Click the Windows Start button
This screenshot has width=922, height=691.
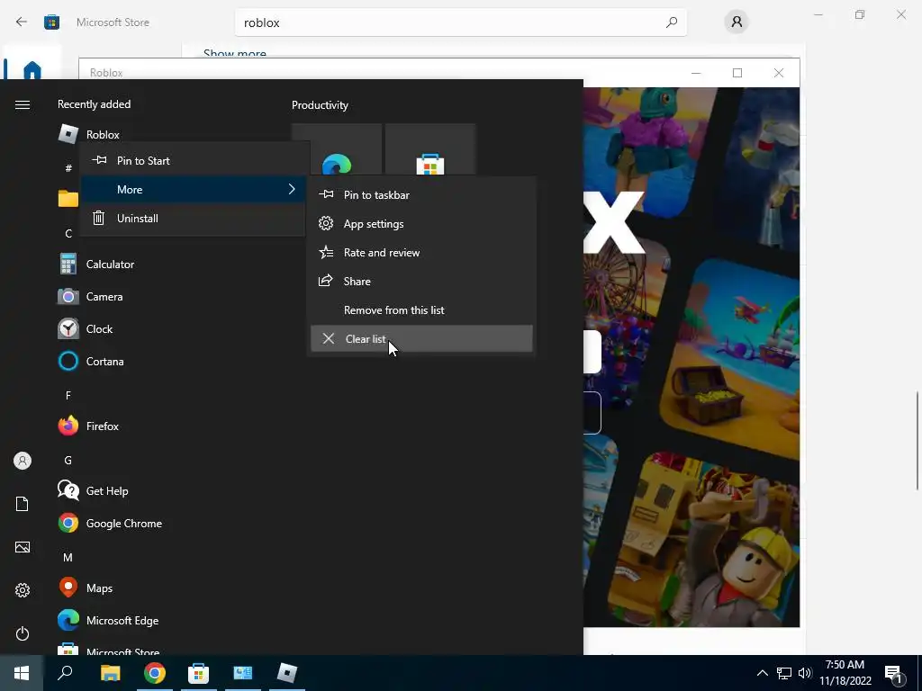22,673
